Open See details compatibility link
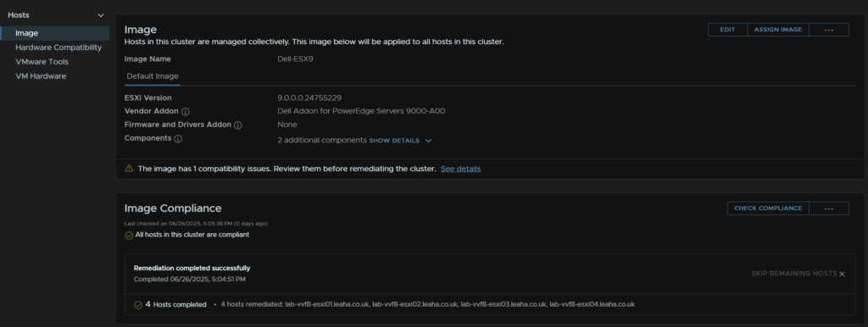The width and height of the screenshot is (868, 327). (x=460, y=169)
